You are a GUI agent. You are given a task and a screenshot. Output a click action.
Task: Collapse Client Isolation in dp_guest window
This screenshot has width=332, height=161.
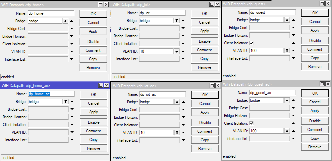[293, 43]
